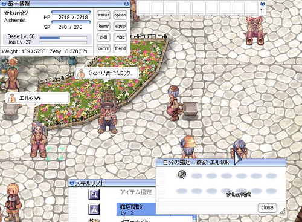Click the left round icon of the 基本情報 title
This screenshot has height=222, width=302.
click(4, 4)
